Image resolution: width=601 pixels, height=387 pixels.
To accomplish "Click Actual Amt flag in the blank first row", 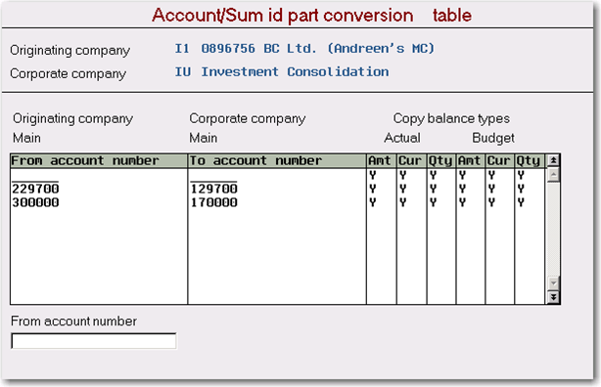I will (373, 175).
